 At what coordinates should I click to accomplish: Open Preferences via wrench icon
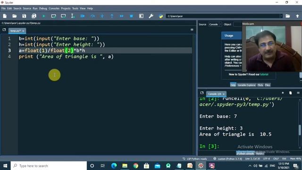coord(151,16)
